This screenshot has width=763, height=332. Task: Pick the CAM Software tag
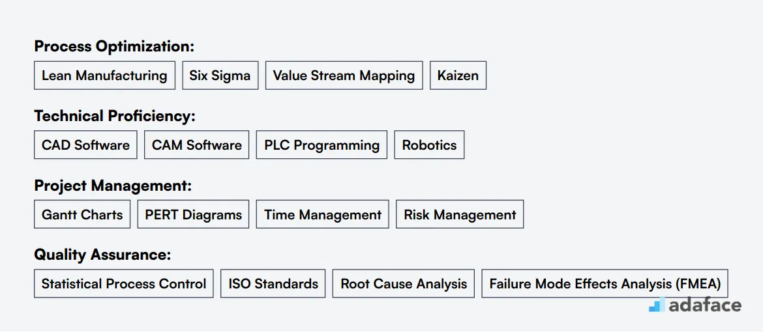point(196,145)
